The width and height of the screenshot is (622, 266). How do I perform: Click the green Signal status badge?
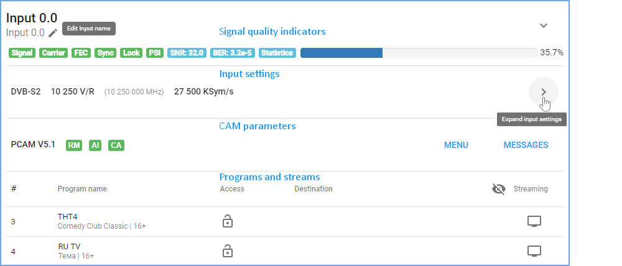click(x=22, y=53)
